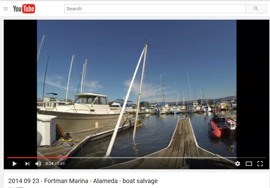Screen dimensions: 270x188
Task: Seek near the end of the progress bar
Action: pos(258,158)
